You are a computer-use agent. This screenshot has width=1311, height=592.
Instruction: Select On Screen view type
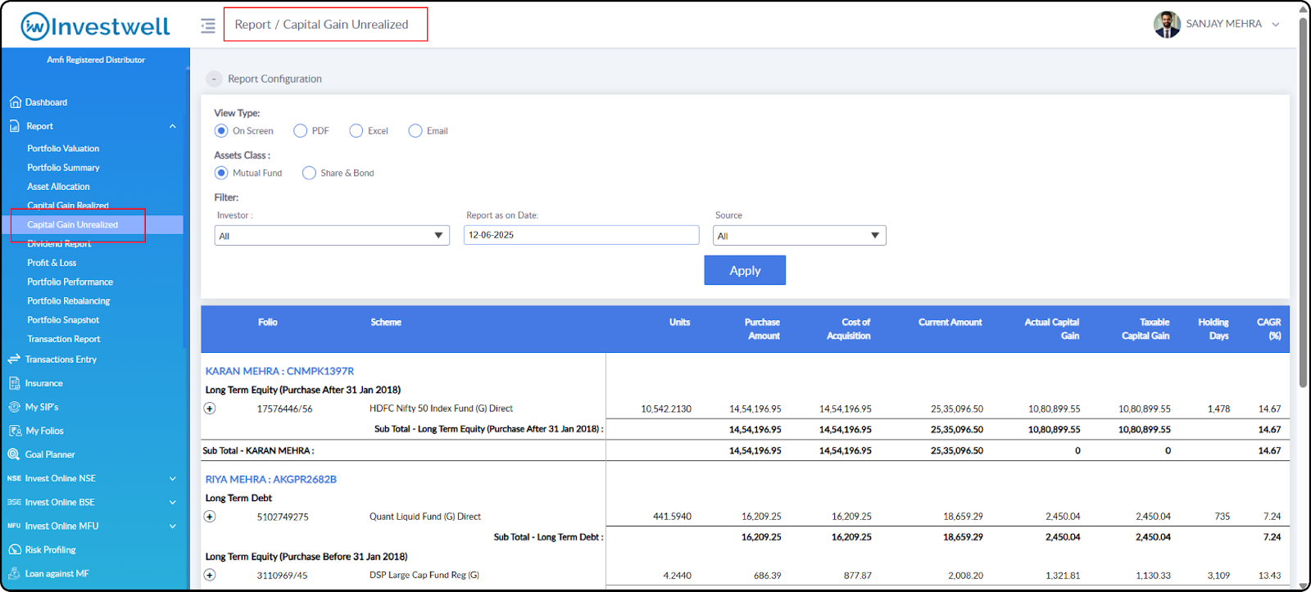tap(221, 131)
